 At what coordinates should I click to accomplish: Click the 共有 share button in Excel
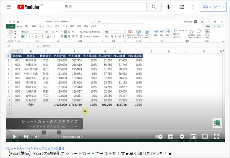pyautogui.click(x=207, y=26)
